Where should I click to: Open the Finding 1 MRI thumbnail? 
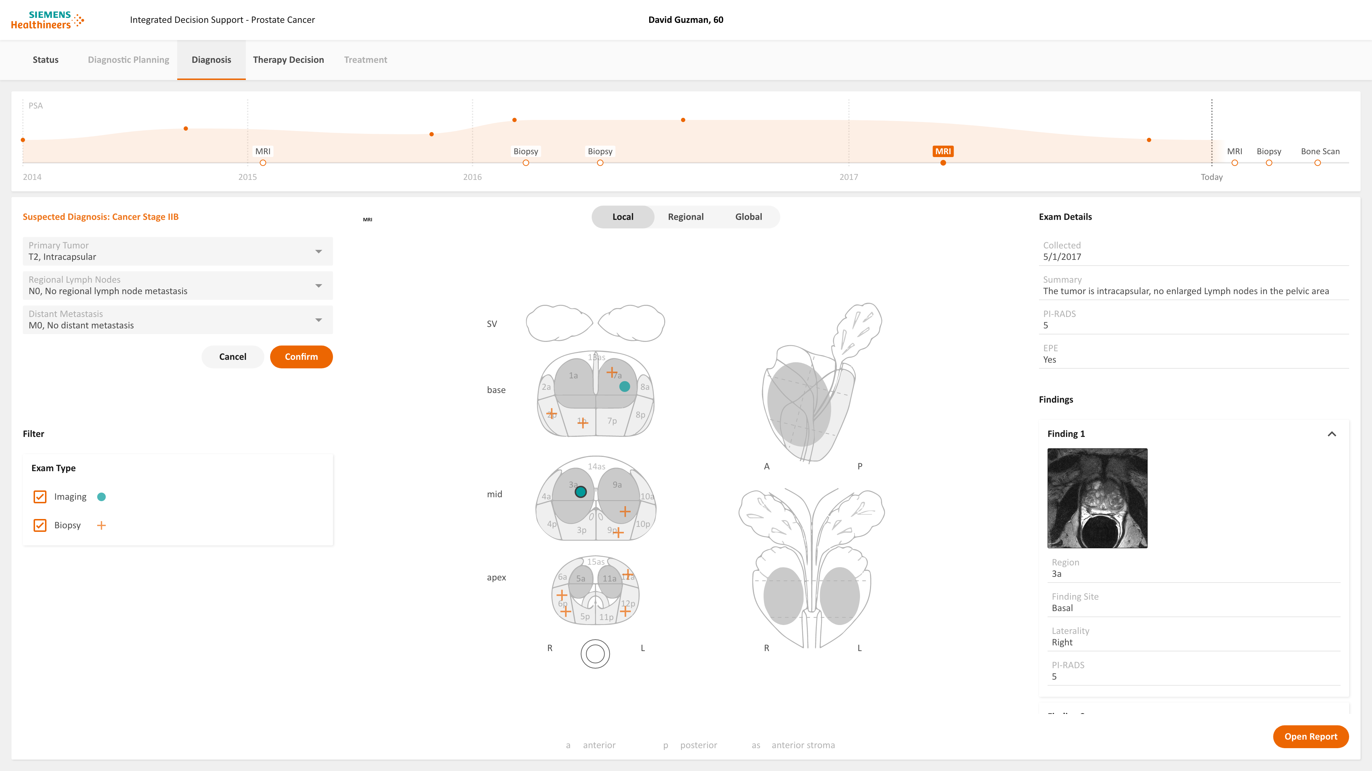coord(1097,498)
